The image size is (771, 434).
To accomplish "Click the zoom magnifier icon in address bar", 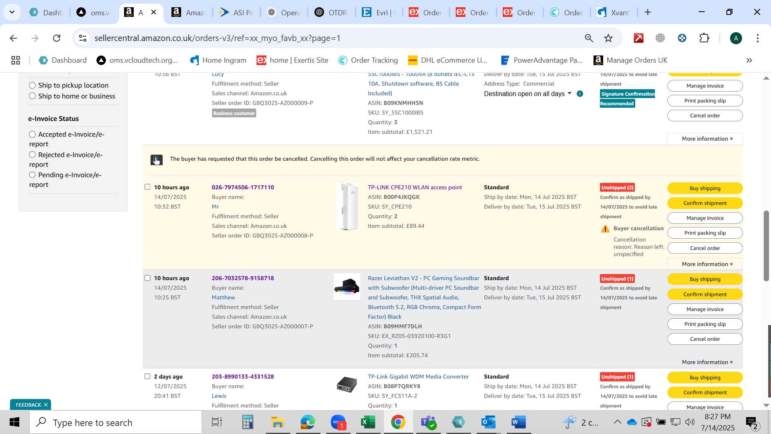I will pyautogui.click(x=589, y=38).
